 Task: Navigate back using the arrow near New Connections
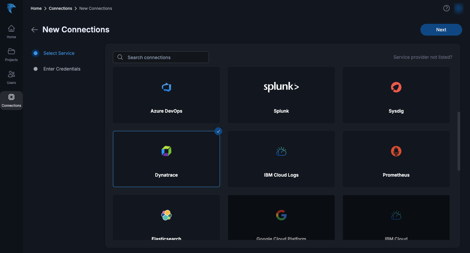click(x=34, y=29)
